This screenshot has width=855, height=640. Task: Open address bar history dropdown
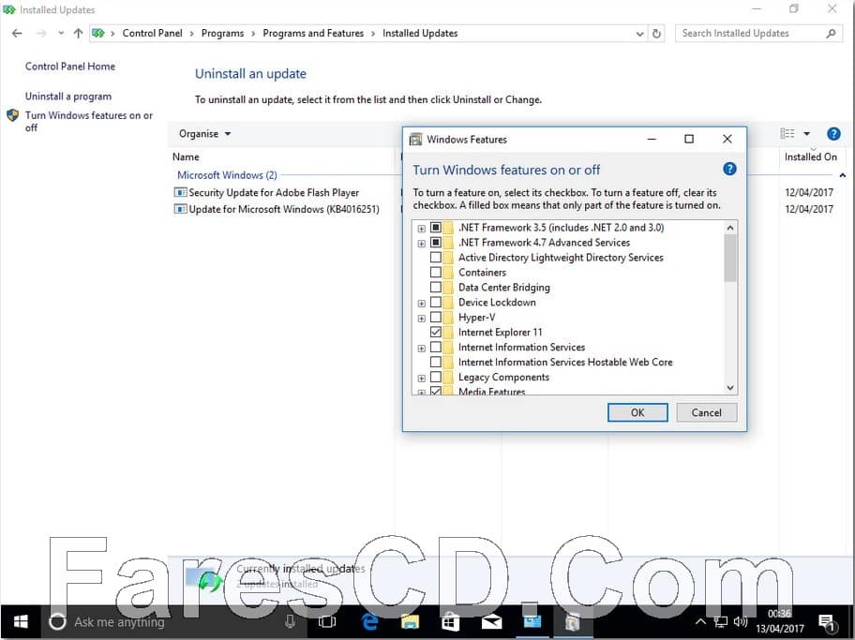click(x=639, y=34)
